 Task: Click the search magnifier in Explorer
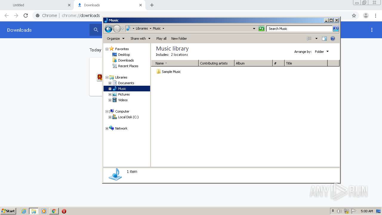(336, 29)
